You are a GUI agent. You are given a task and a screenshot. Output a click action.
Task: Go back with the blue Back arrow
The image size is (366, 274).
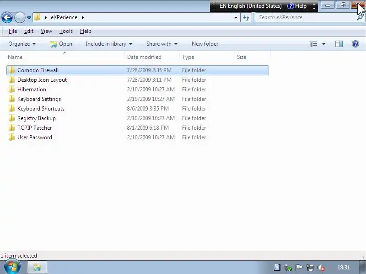[x=7, y=17]
